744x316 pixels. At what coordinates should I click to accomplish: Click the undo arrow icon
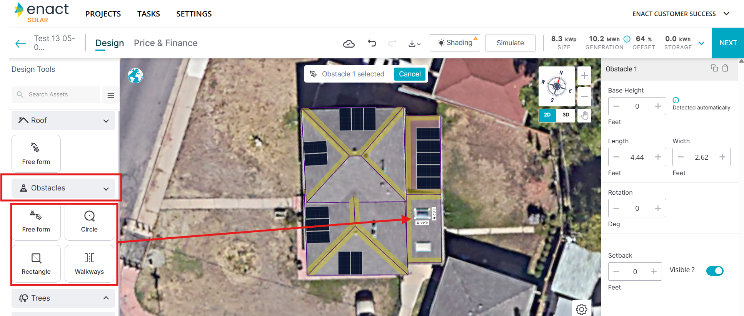point(372,43)
